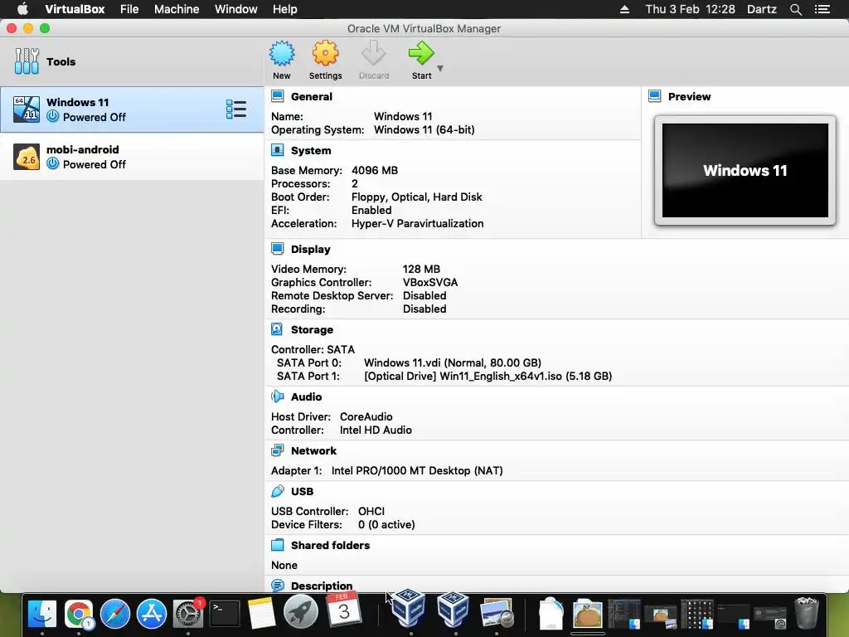
Task: Click the Windows 11.vdi SATA Port 0 entry
Action: (x=452, y=363)
